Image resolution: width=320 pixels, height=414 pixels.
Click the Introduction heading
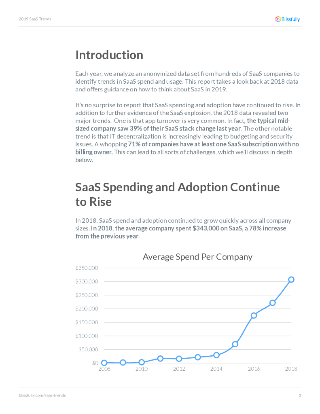point(109,55)
